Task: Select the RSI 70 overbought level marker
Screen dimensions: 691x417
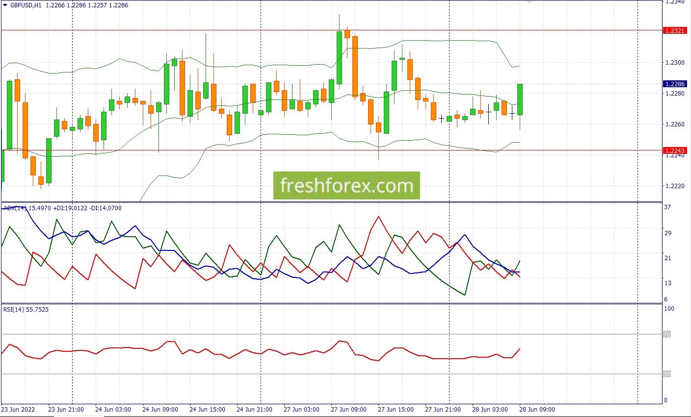Action: pos(667,334)
